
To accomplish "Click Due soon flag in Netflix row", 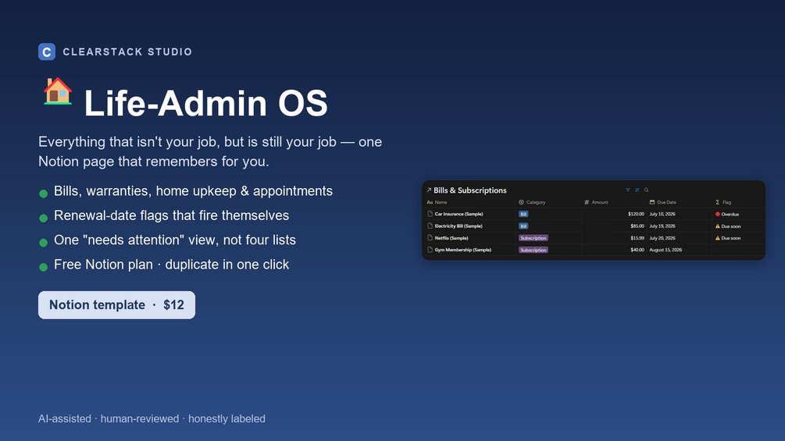I will click(x=731, y=238).
